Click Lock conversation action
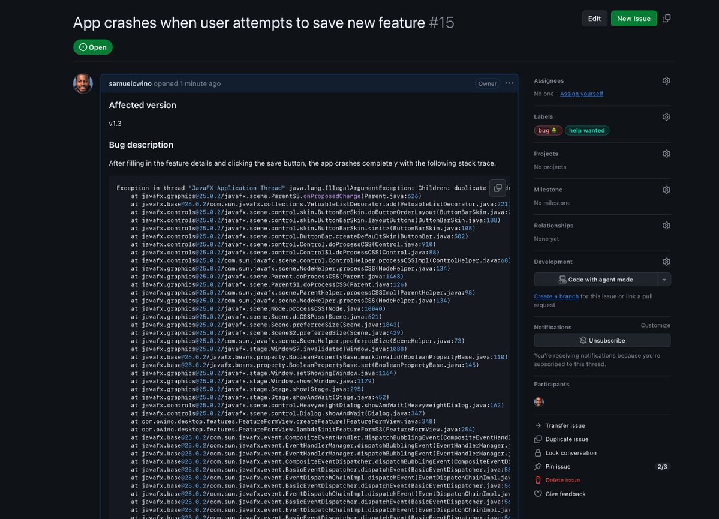Screen dimensions: 719x519 click(x=565, y=453)
